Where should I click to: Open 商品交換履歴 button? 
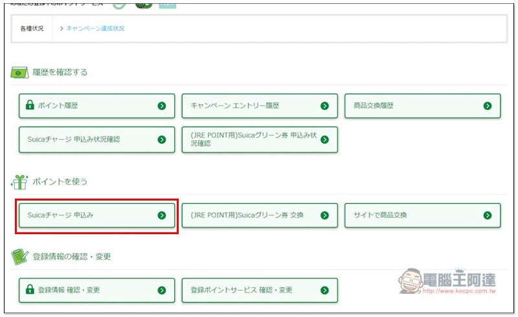point(423,105)
